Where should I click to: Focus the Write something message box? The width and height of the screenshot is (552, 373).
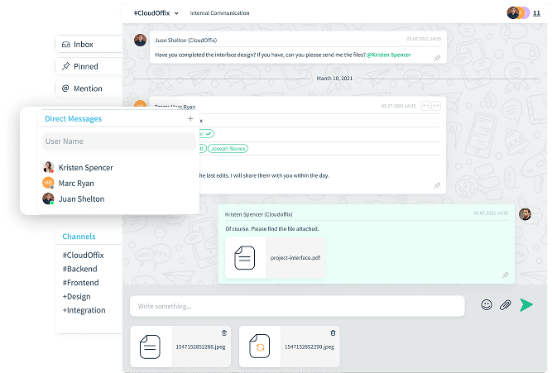point(297,306)
